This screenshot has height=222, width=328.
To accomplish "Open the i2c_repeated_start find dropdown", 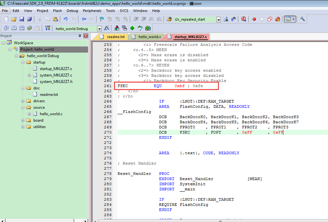I will tap(219, 20).
